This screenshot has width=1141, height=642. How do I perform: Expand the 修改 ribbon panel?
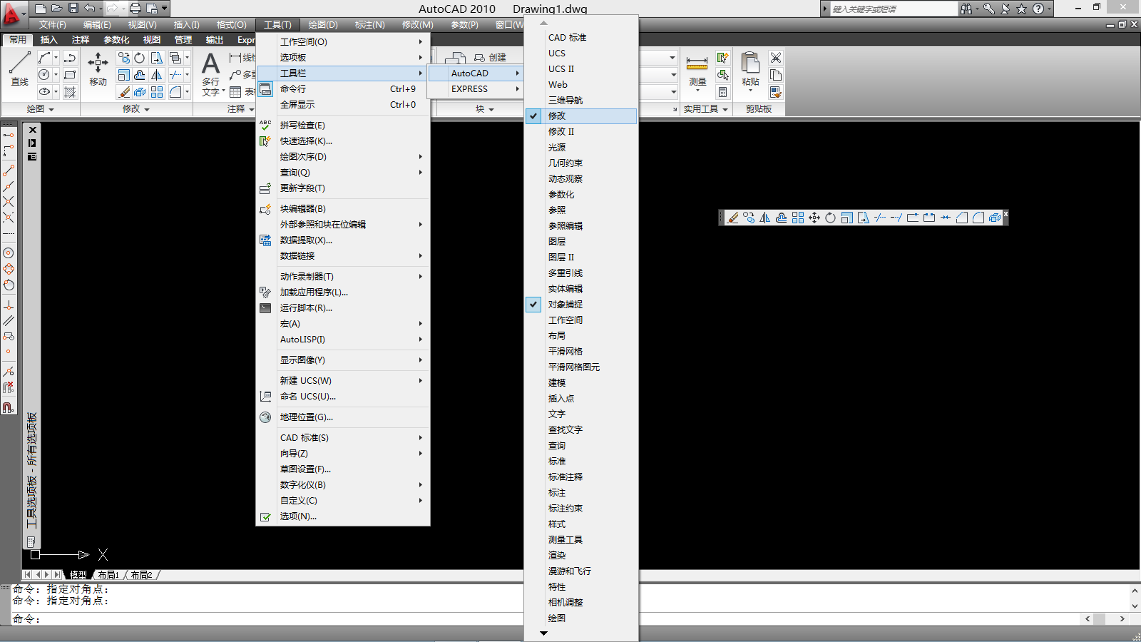(136, 109)
